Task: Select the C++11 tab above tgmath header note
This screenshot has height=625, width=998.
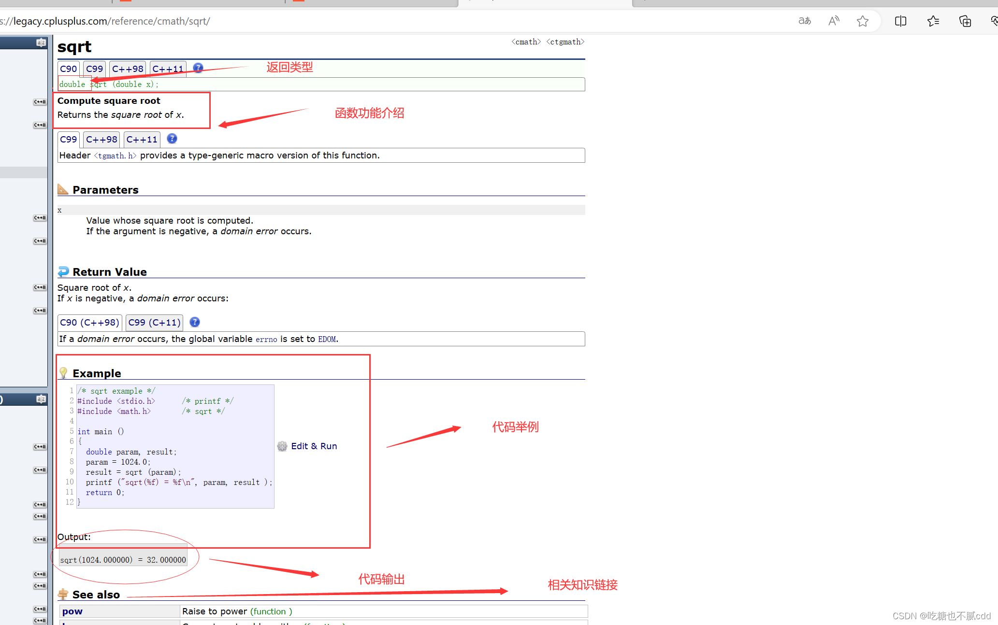Action: tap(142, 140)
